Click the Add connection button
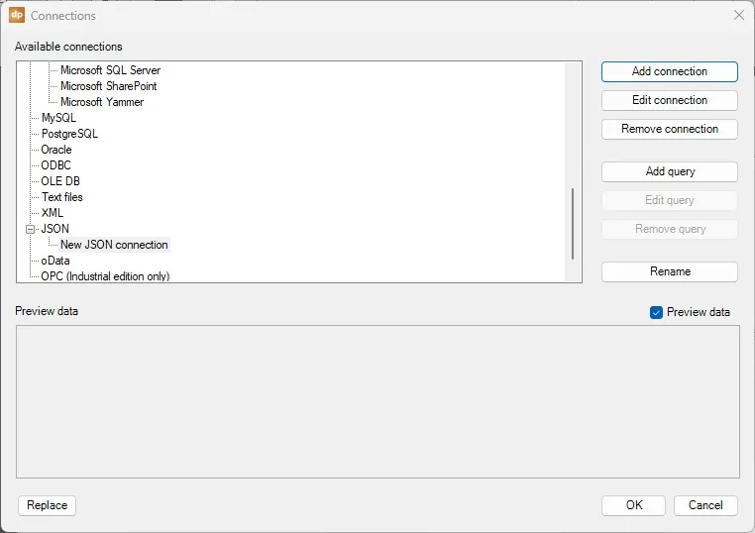 [x=669, y=71]
